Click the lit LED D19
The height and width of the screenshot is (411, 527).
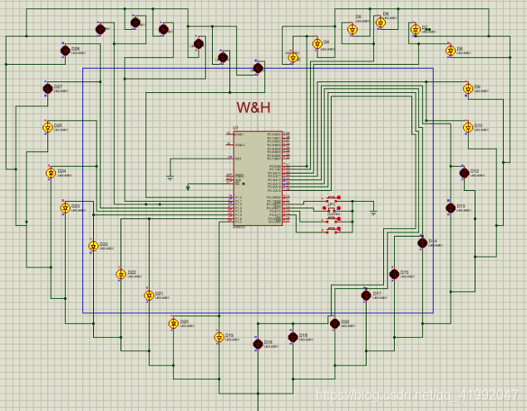(x=219, y=337)
